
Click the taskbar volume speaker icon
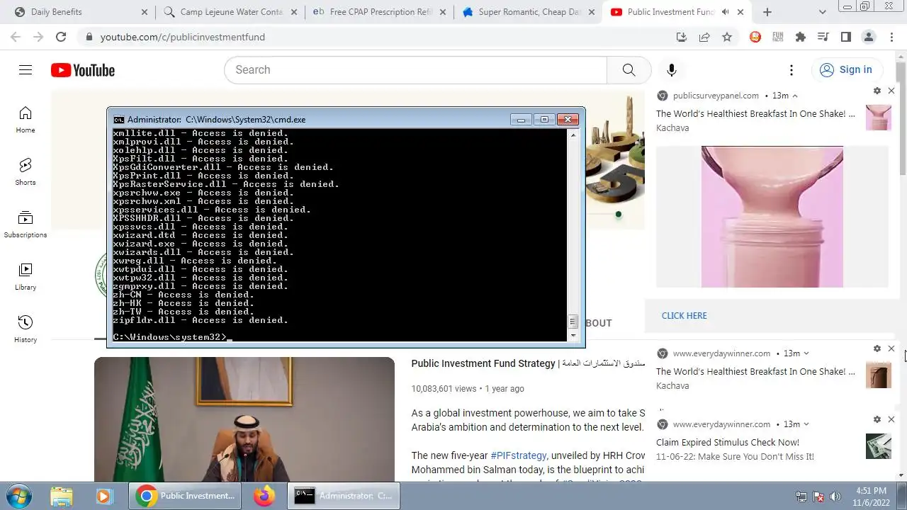click(x=835, y=497)
